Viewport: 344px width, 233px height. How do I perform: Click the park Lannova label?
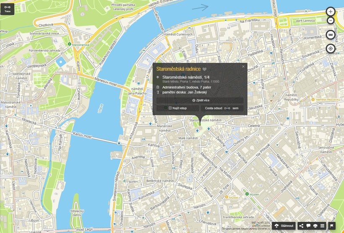(305, 21)
